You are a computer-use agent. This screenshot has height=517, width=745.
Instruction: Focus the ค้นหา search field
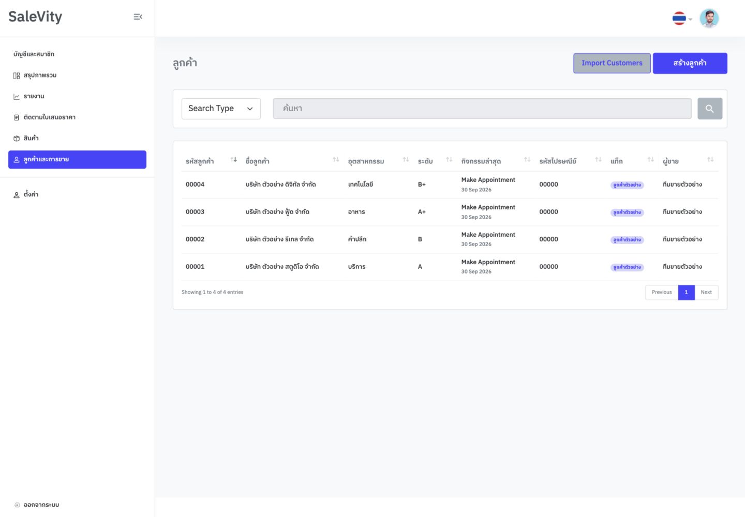[482, 109]
